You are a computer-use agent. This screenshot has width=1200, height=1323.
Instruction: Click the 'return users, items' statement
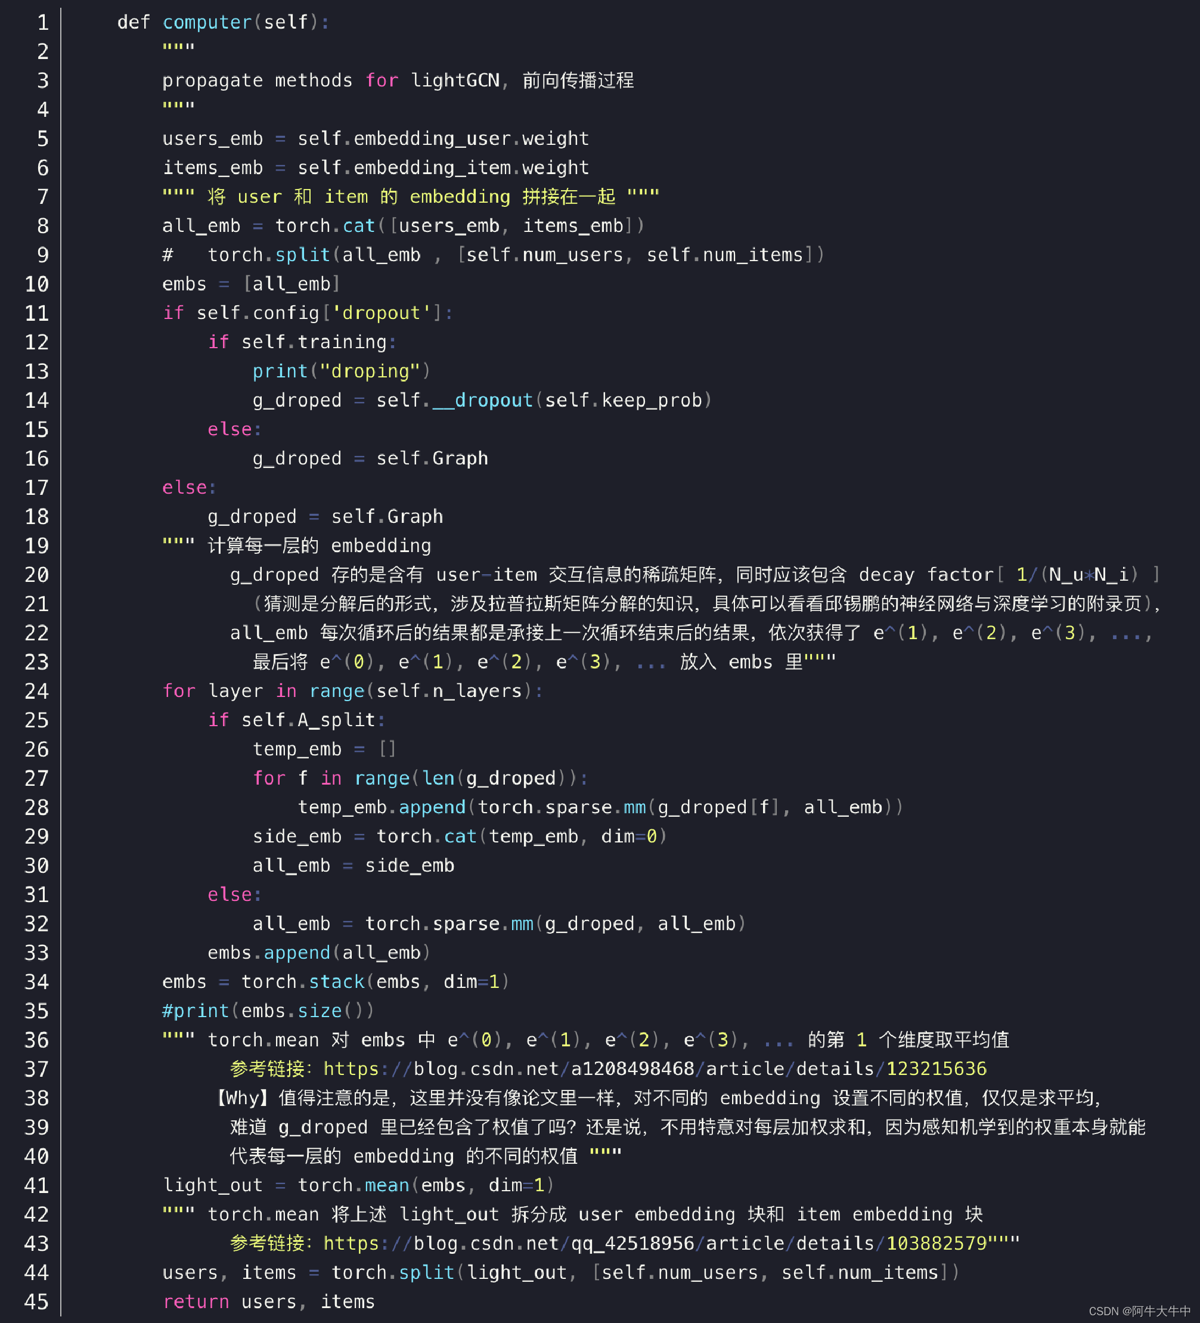point(268,1302)
